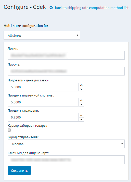Enable Курьер забирает товары checkbox
The image size is (131, 182).
coord(9,130)
